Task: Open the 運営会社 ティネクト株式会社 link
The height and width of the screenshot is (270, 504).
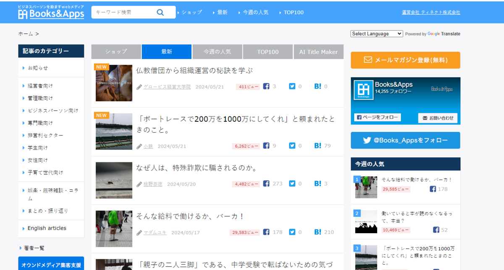Action: pos(431,12)
